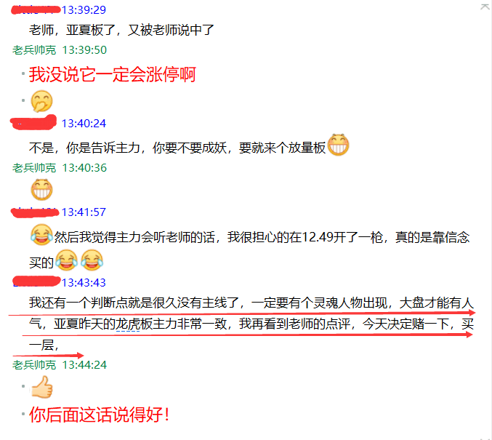The width and height of the screenshot is (492, 440).
Task: Click the red message 你后面这话说得好!
Action: (x=100, y=415)
